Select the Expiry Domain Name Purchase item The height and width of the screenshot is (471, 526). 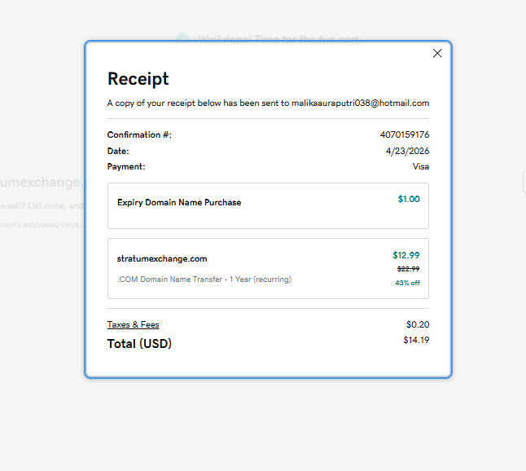pyautogui.click(x=179, y=202)
